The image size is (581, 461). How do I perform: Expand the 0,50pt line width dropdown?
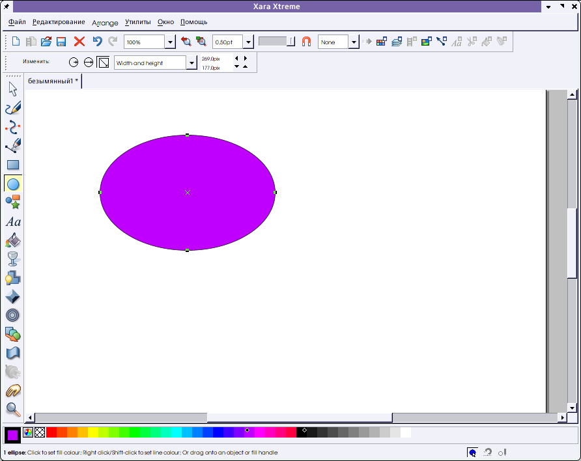tap(248, 42)
